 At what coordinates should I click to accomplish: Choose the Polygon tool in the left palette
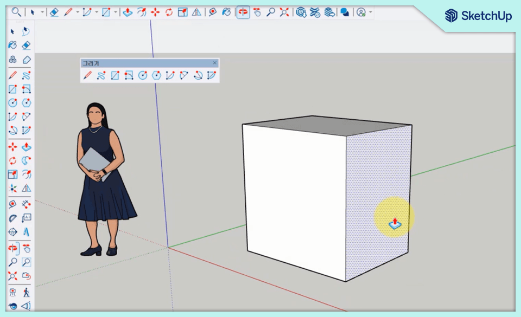[x=26, y=103]
